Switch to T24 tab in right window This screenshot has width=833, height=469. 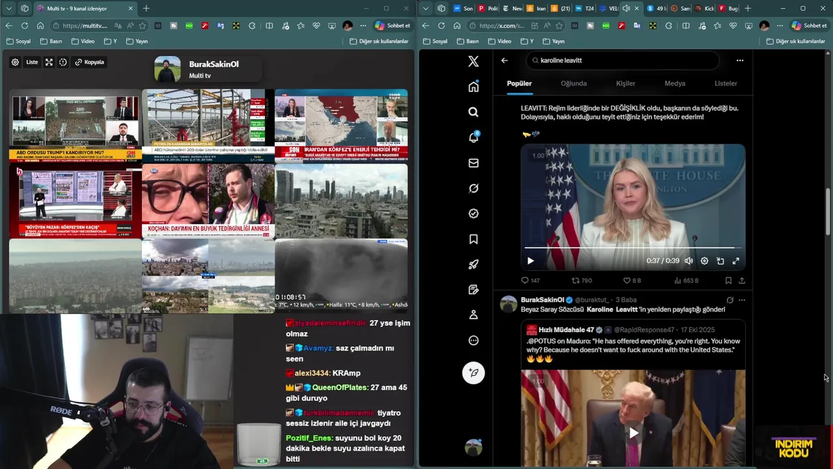[x=584, y=8]
